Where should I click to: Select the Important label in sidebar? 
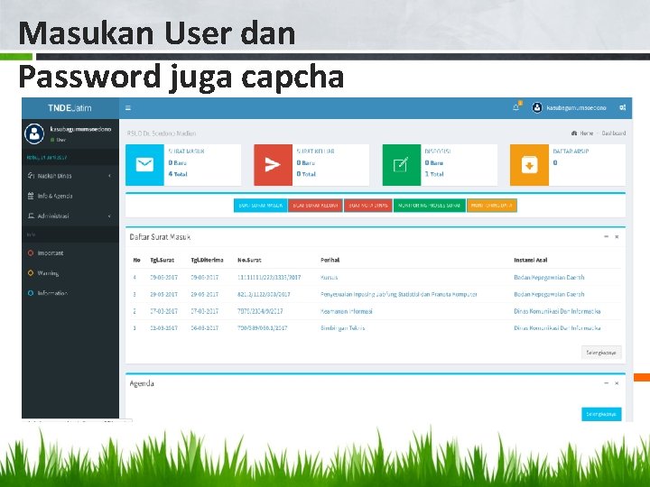[x=51, y=253]
